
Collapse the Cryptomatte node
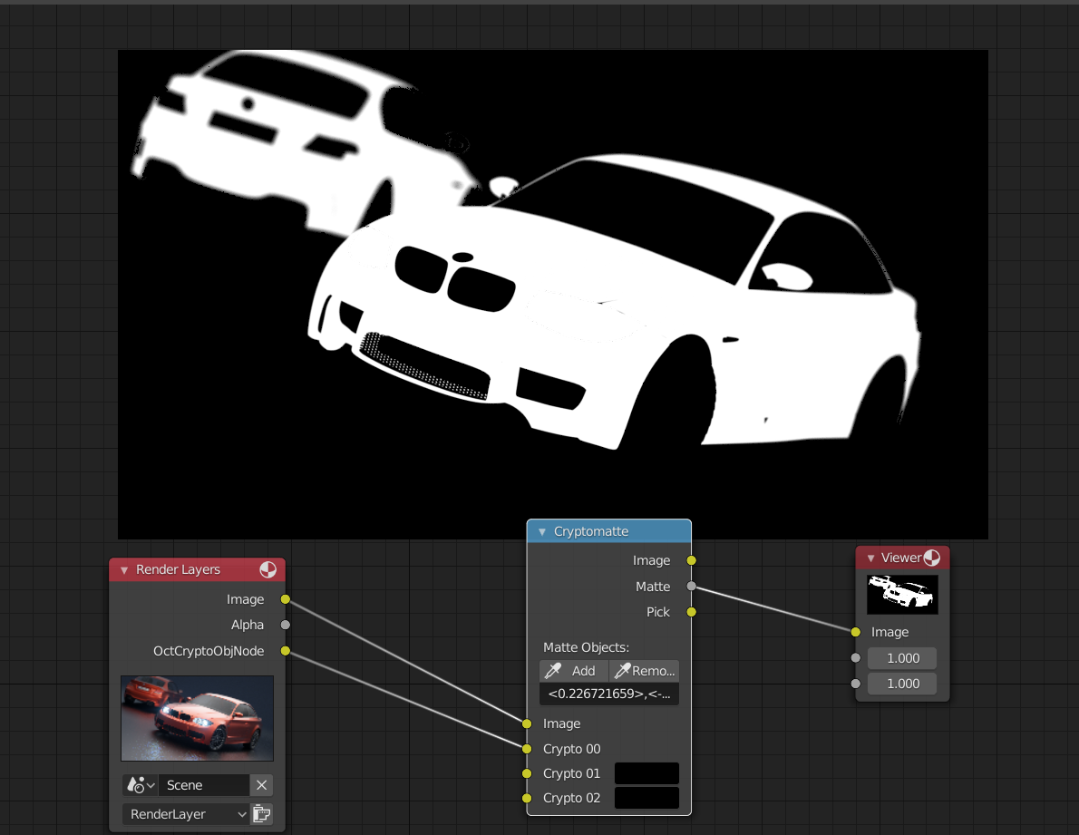542,531
